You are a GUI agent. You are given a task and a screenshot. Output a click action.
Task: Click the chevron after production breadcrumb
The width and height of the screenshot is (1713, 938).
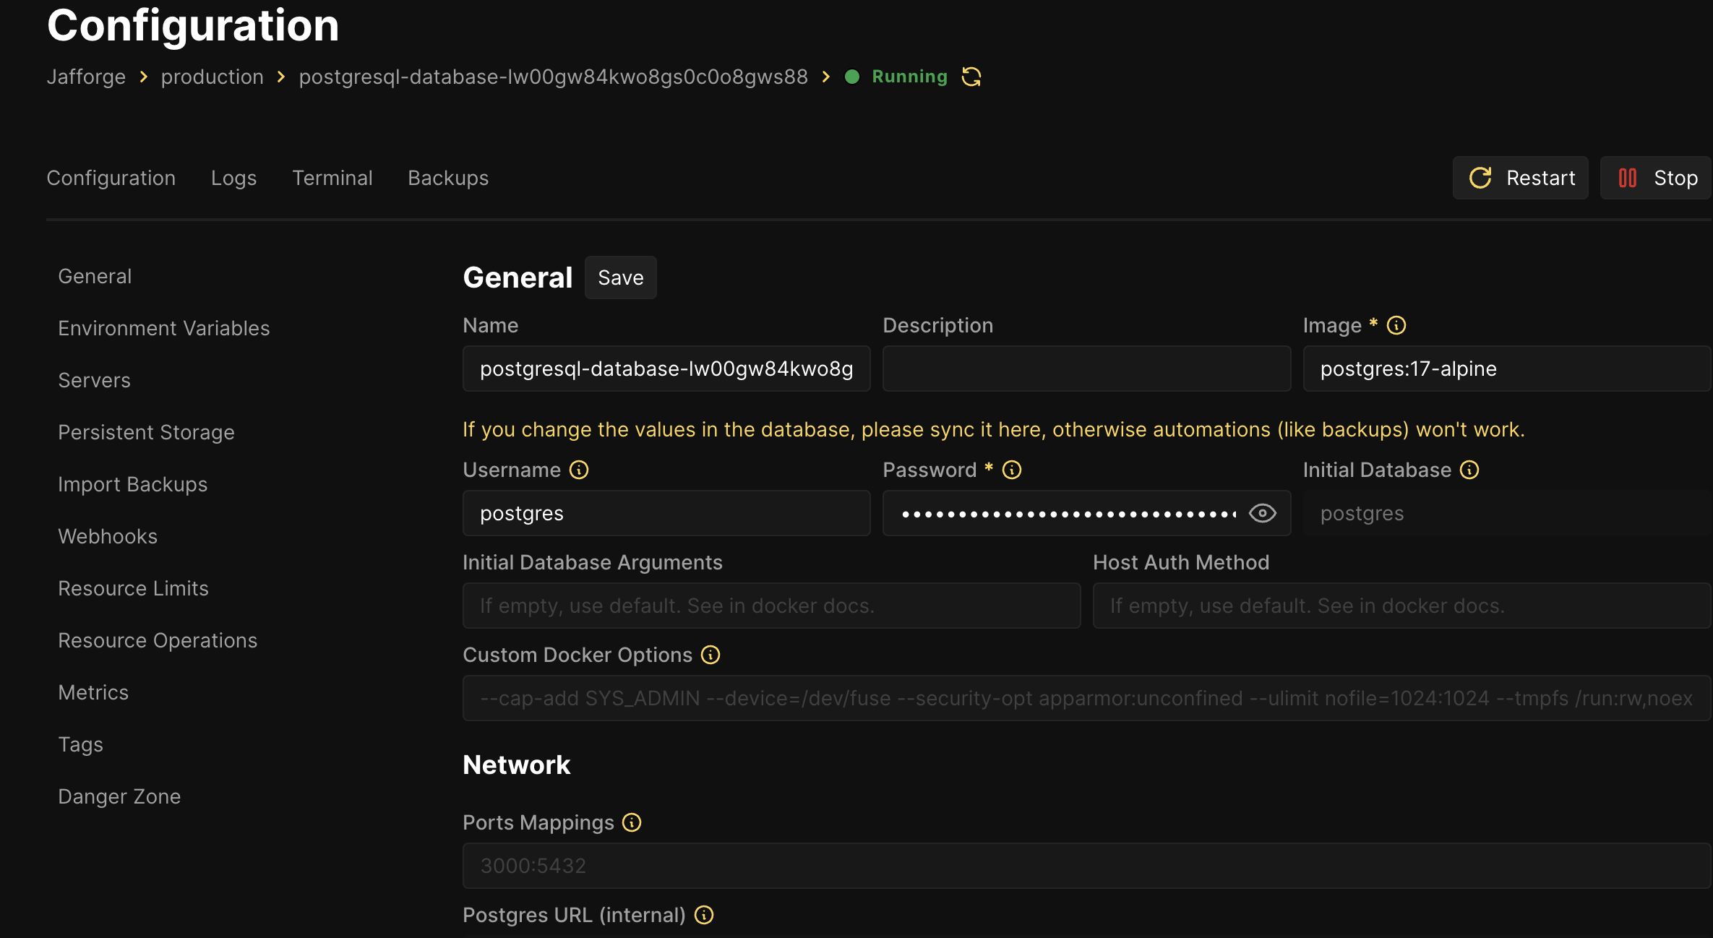pos(281,77)
